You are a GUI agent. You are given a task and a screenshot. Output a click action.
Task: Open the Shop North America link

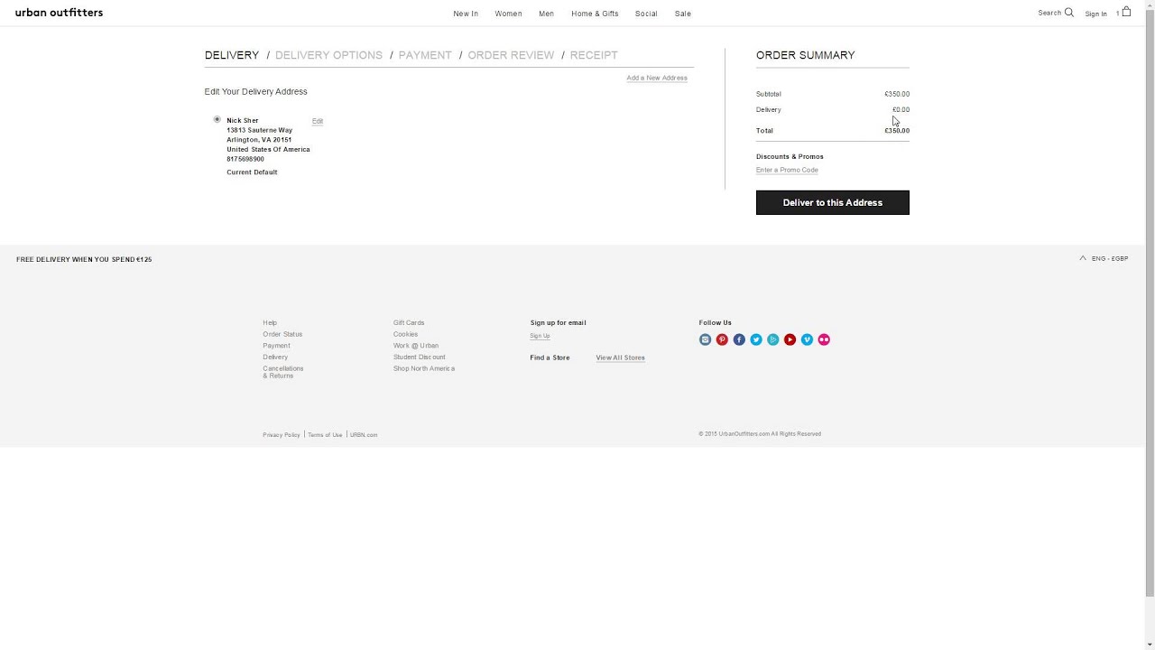424,368
